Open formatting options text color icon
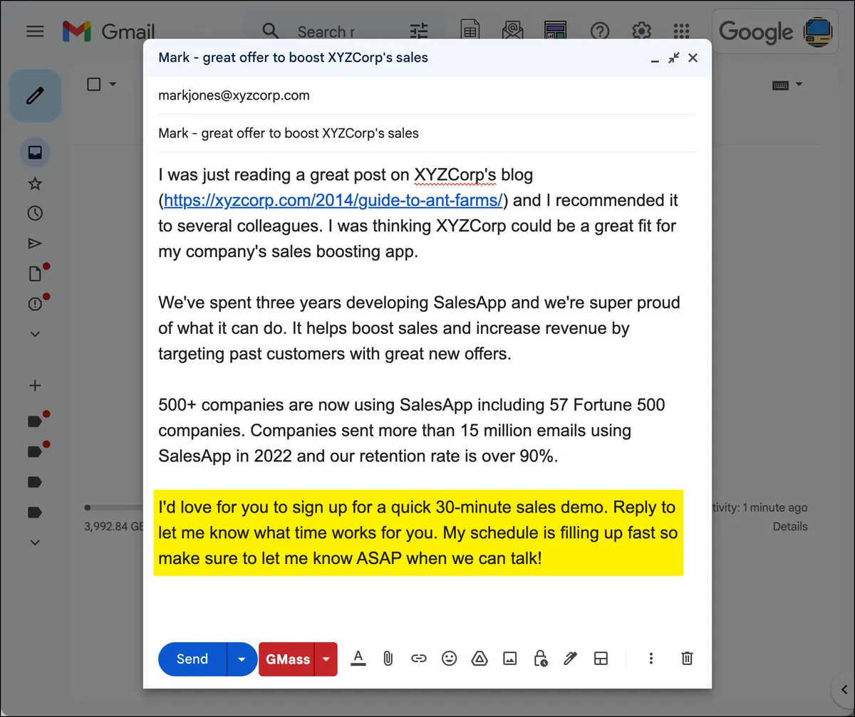The height and width of the screenshot is (717, 855). point(358,659)
